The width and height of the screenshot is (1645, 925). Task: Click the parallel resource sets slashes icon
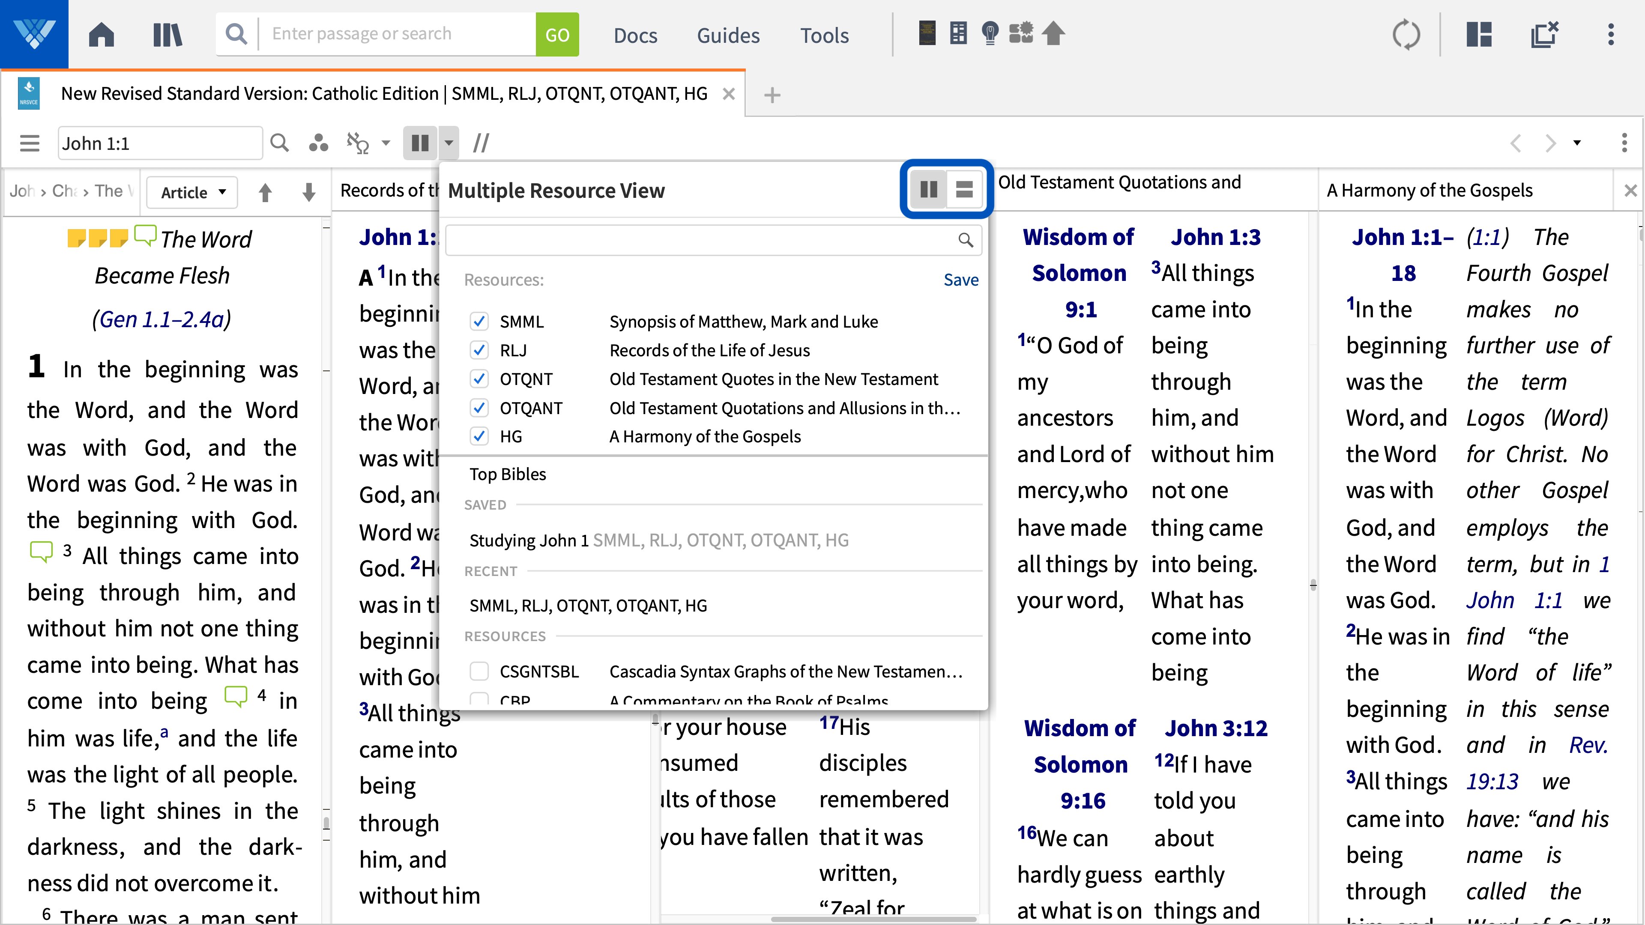(481, 143)
